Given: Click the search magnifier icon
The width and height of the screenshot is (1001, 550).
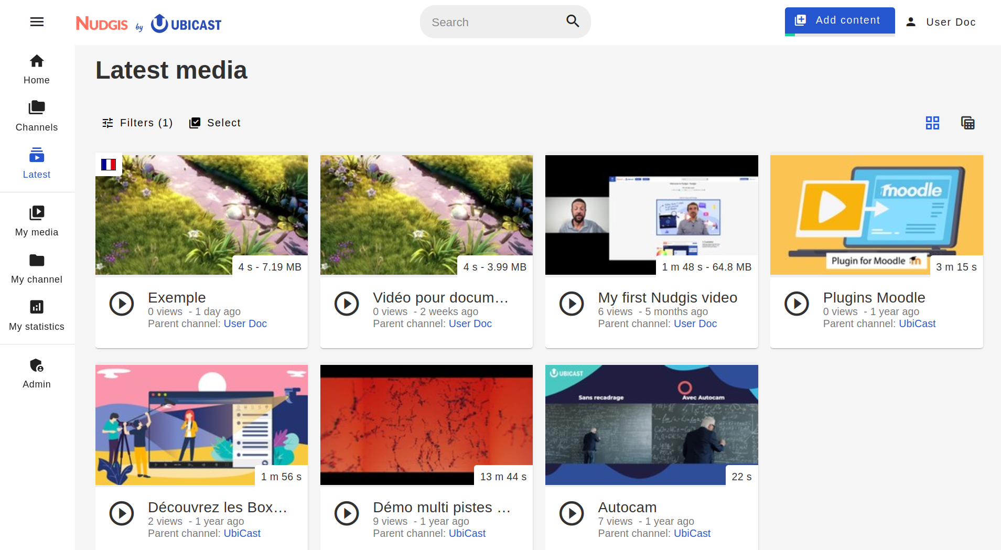Looking at the screenshot, I should point(573,21).
